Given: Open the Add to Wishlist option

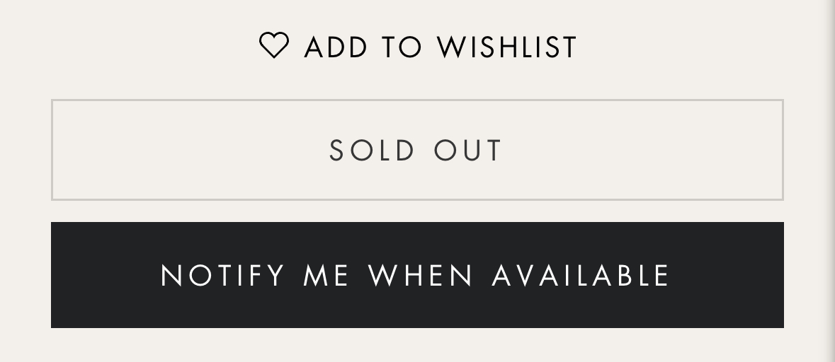Looking at the screenshot, I should pyautogui.click(x=418, y=46).
